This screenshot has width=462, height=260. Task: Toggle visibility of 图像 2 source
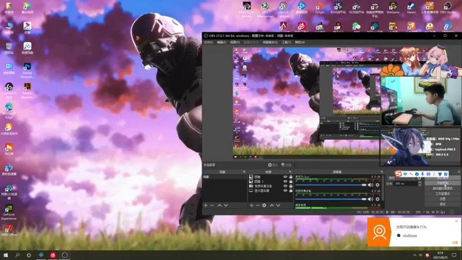click(285, 181)
